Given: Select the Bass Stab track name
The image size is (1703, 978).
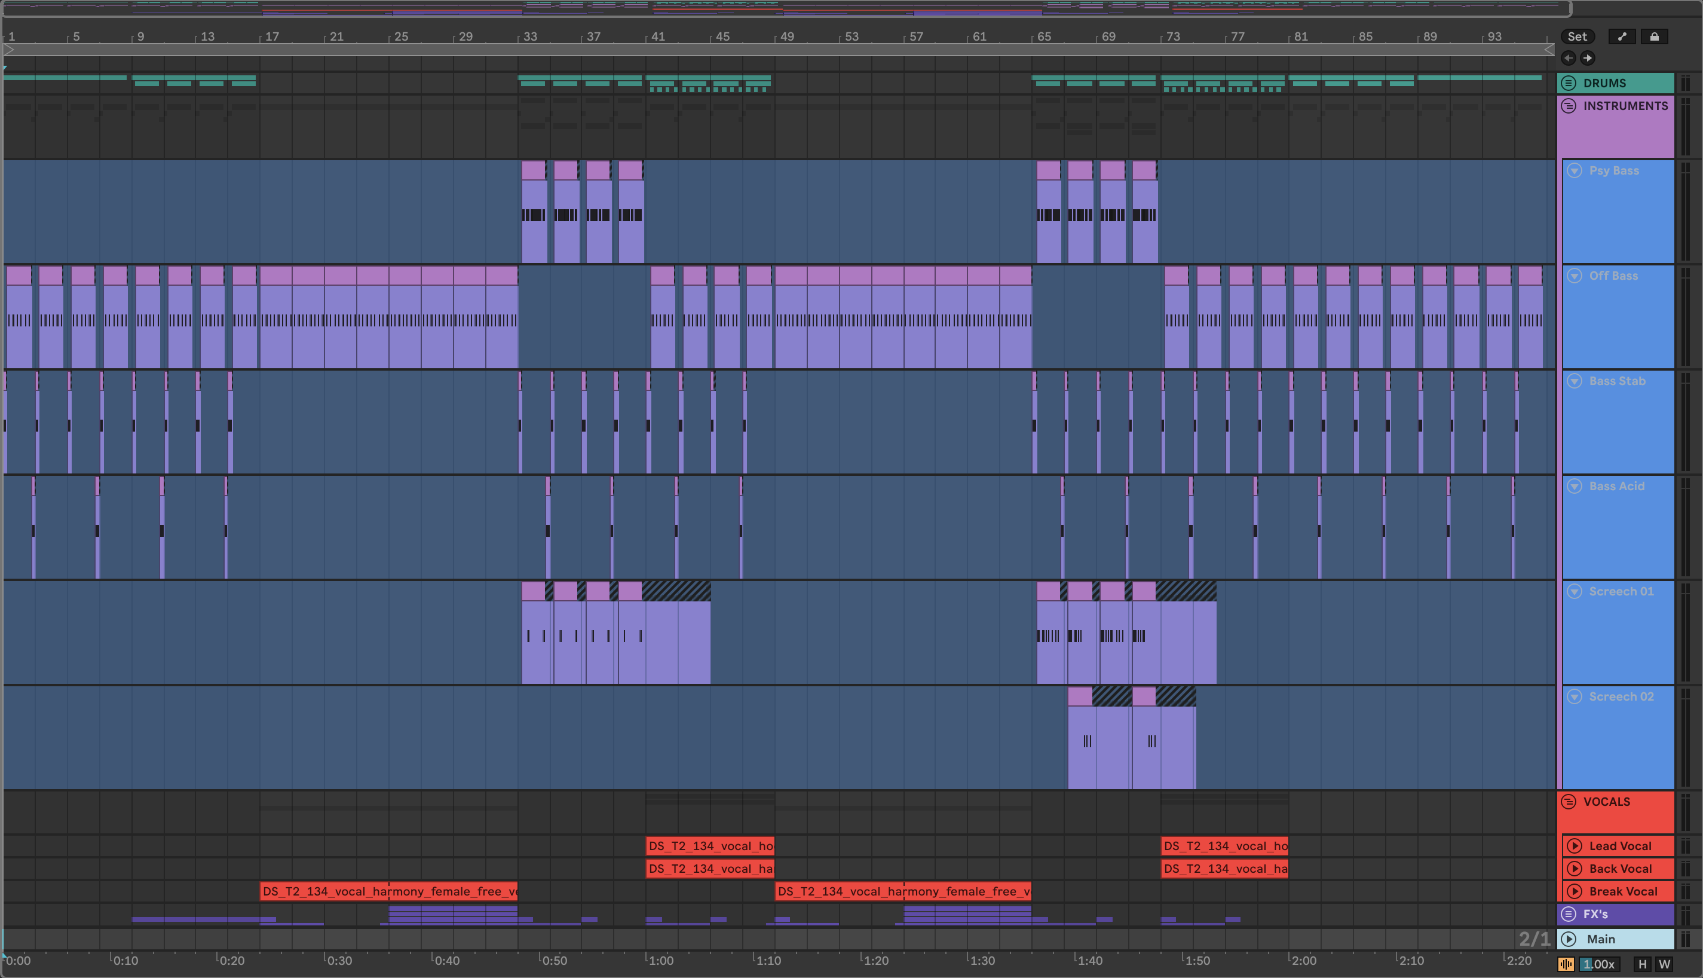Looking at the screenshot, I should pos(1617,381).
